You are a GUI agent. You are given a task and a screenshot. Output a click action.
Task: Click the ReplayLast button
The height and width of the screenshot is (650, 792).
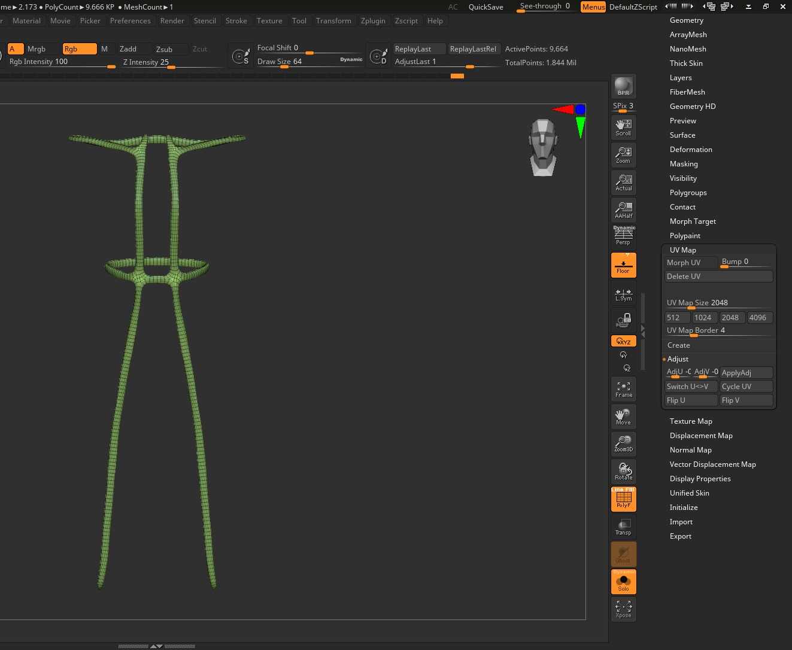coord(419,49)
